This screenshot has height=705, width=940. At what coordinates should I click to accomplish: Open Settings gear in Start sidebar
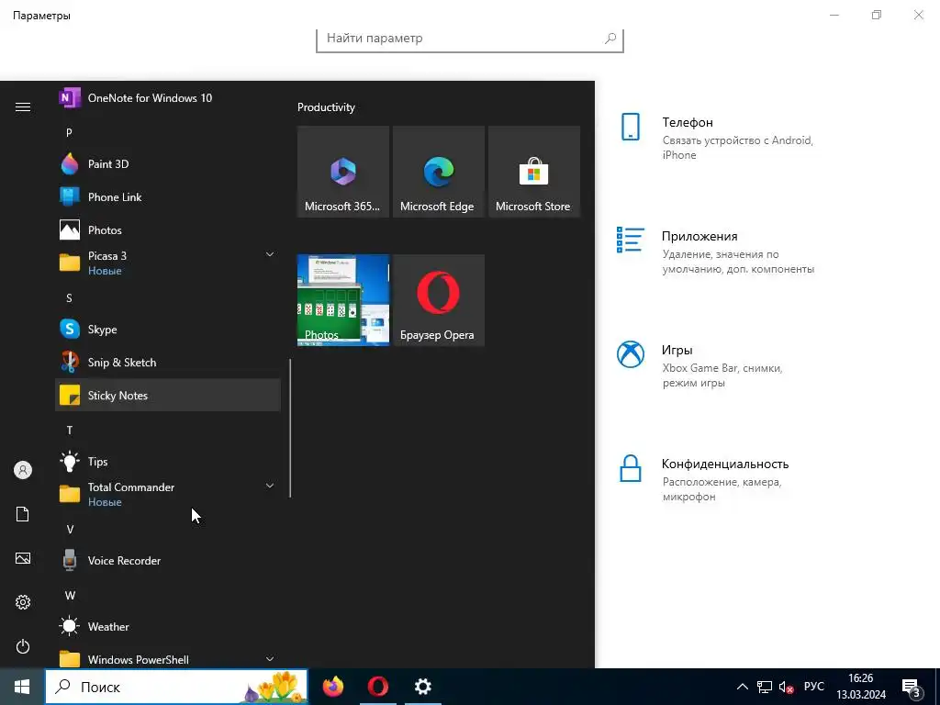pos(23,602)
